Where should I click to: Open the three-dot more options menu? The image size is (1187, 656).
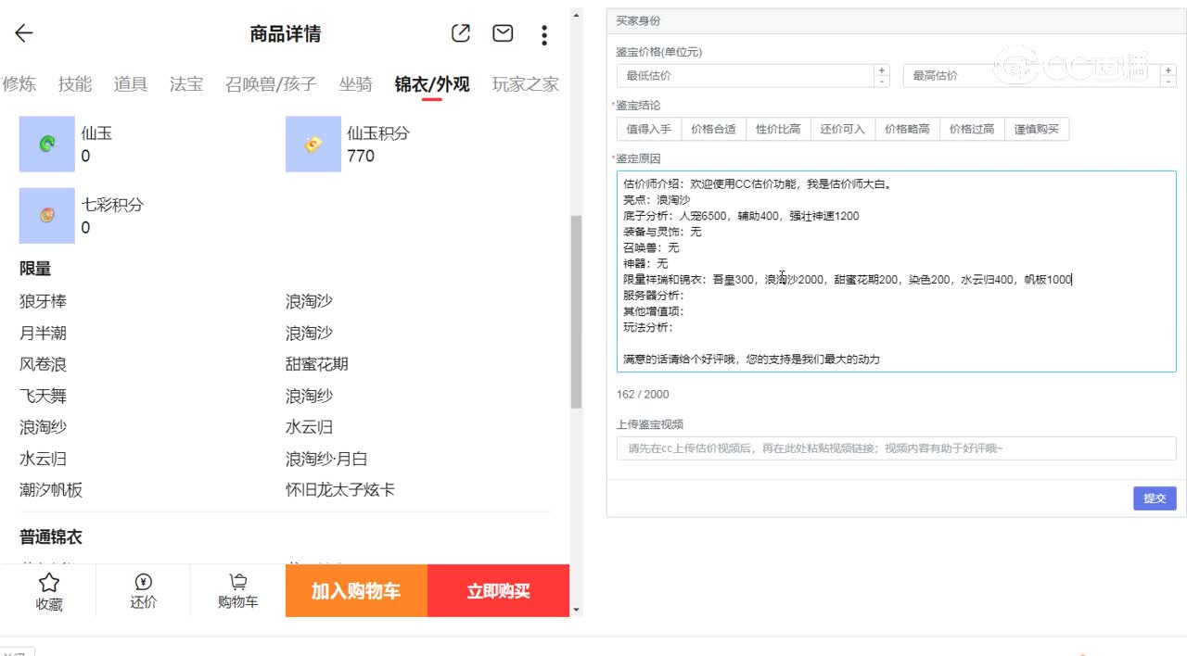[x=544, y=35]
